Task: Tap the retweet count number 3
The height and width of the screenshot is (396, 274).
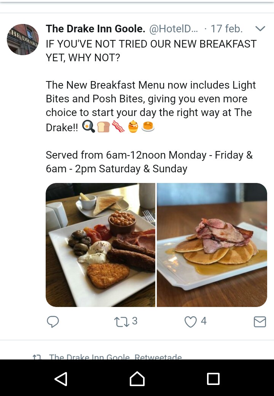Action: click(134, 321)
